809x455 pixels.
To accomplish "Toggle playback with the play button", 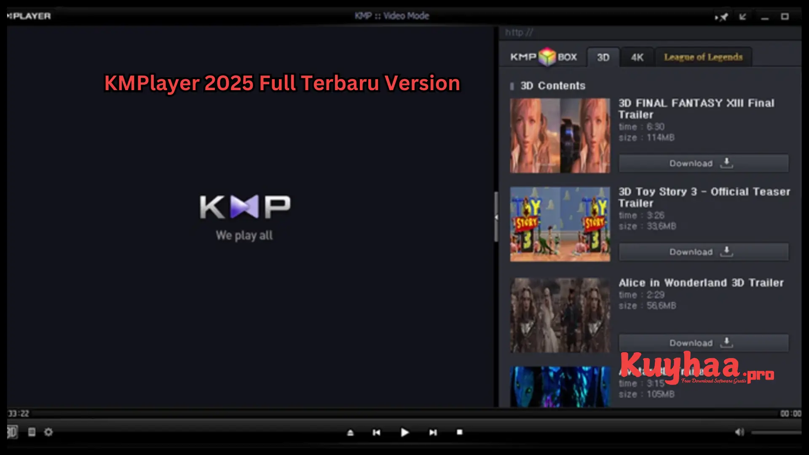I will [404, 432].
